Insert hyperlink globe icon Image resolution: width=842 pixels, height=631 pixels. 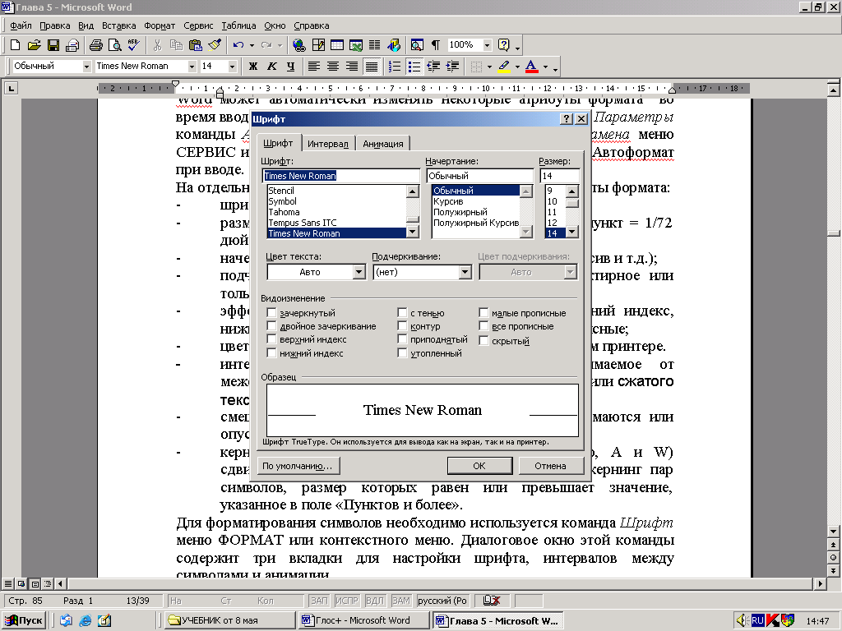coord(299,45)
